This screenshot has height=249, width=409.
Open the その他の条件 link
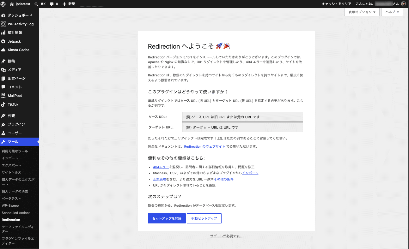[224, 179]
